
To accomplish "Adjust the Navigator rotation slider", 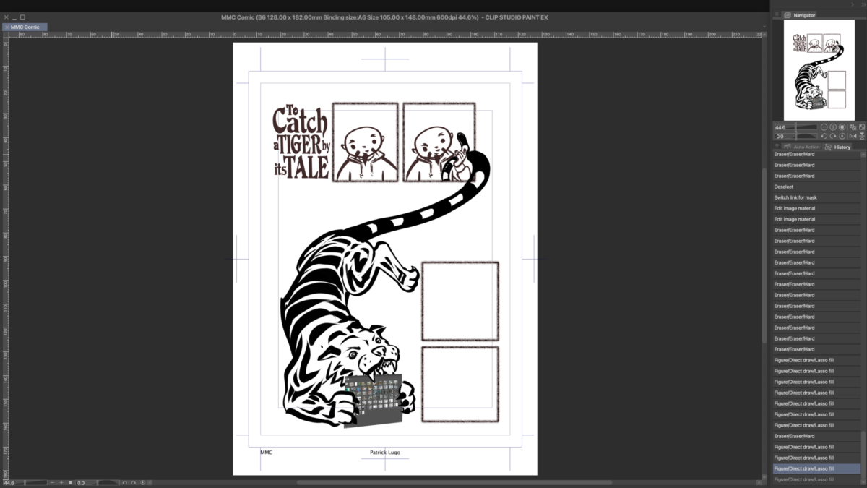I will tap(796, 136).
